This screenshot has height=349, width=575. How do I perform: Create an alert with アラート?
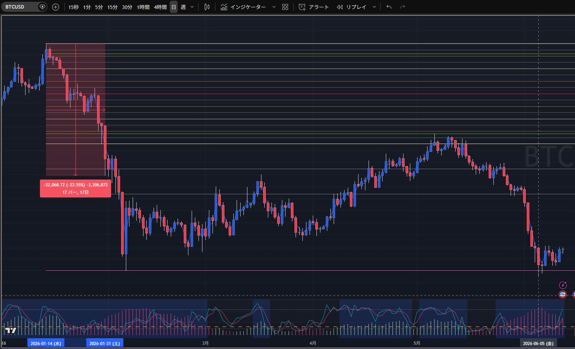click(x=314, y=7)
